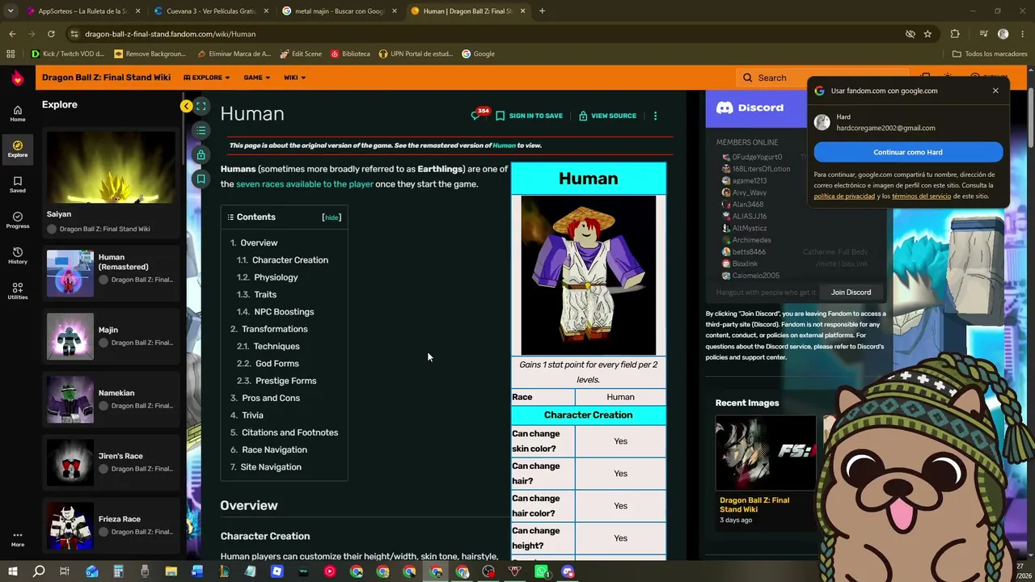Open the table of contents list icon
Image resolution: width=1035 pixels, height=582 pixels.
click(x=201, y=130)
